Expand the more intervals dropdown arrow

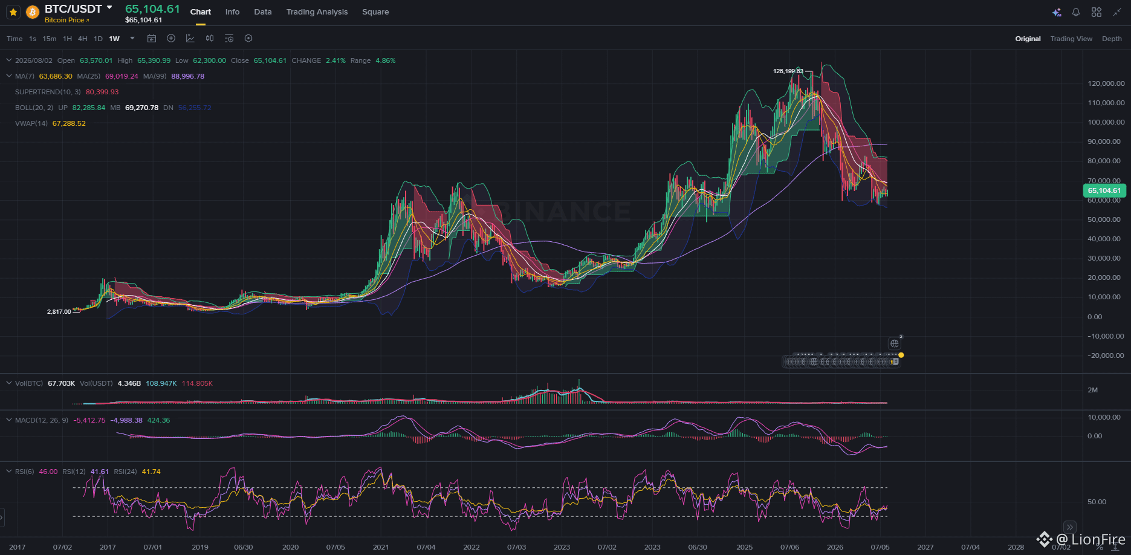(132, 39)
